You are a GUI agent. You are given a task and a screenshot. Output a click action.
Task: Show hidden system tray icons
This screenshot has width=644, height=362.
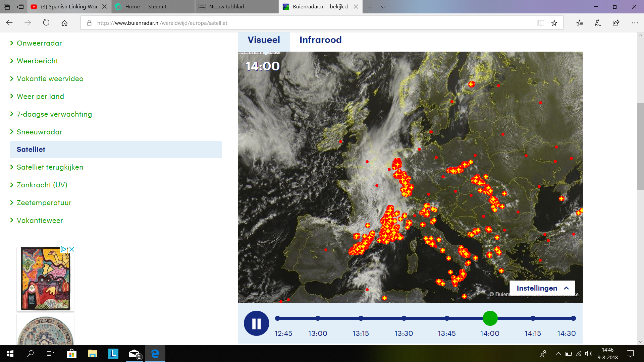point(558,354)
